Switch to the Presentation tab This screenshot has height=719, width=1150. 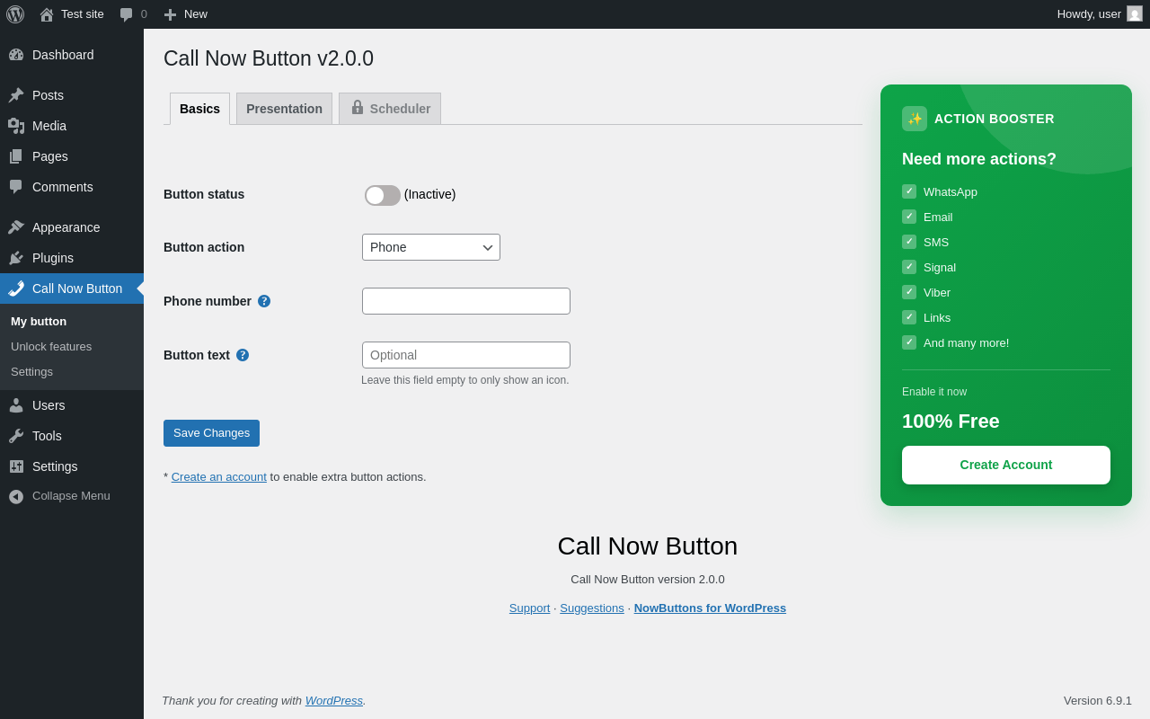click(x=284, y=109)
